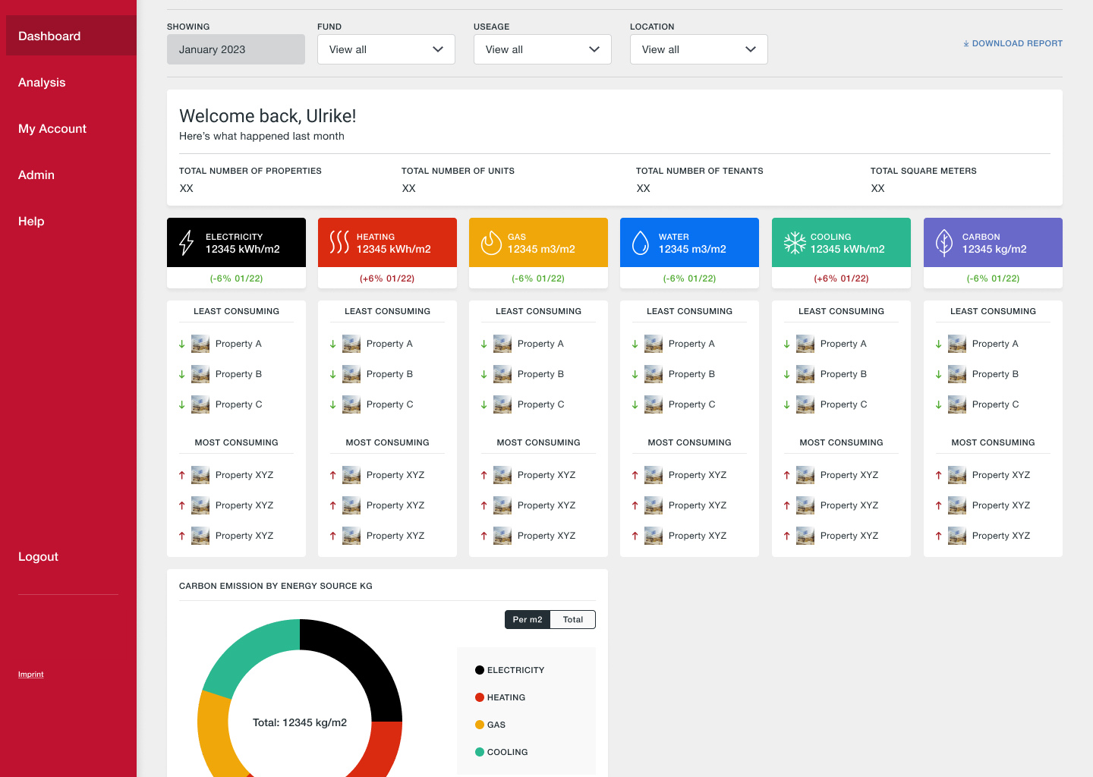Click last Property XYZ text in Cooling card
This screenshot has height=777, width=1093.
849,536
